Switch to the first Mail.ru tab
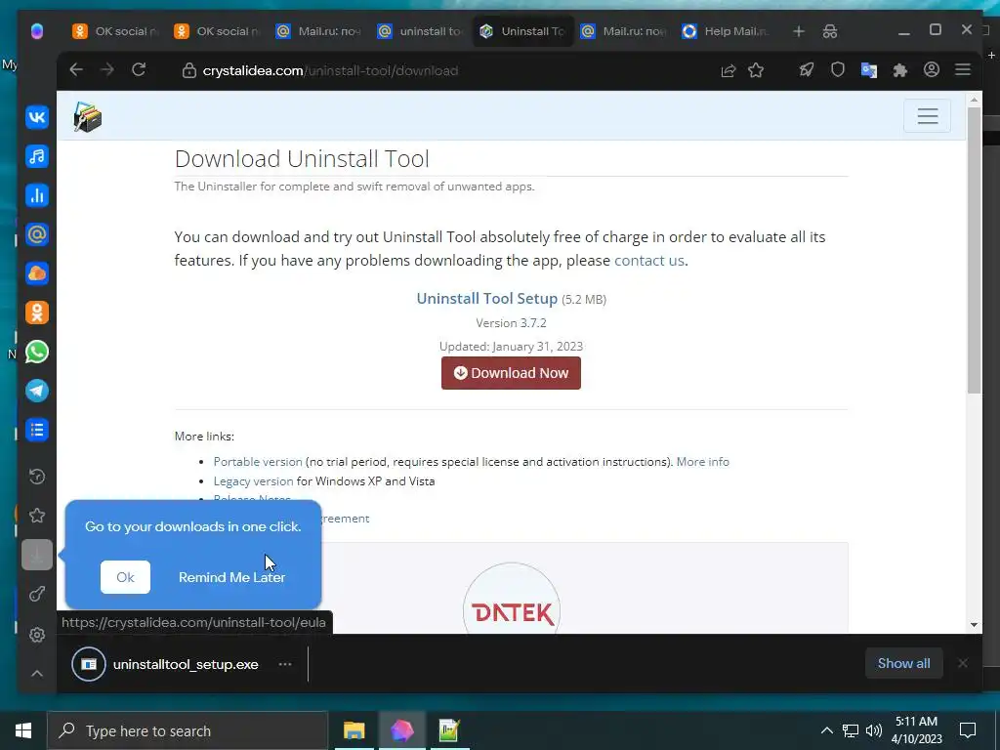The height and width of the screenshot is (750, 1000). [317, 31]
